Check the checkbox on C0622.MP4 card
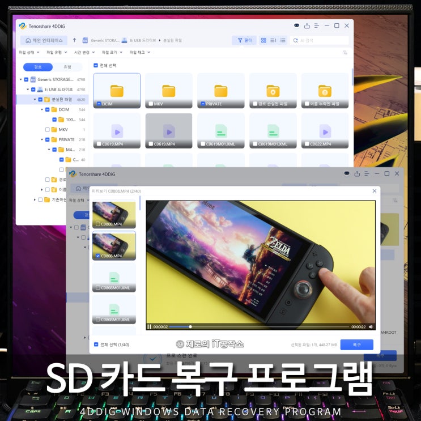Image resolution: width=421 pixels, height=421 pixels. [x=307, y=144]
